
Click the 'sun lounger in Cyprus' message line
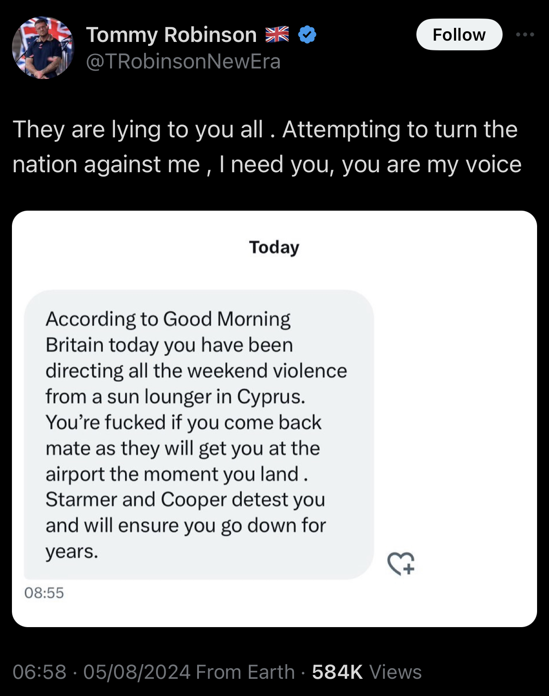click(175, 397)
